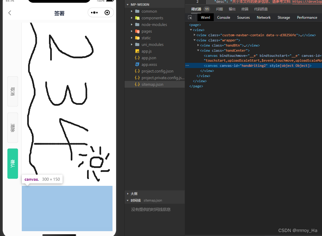Collapse the handCenter view node
322x236 pixels.
[x=198, y=50]
